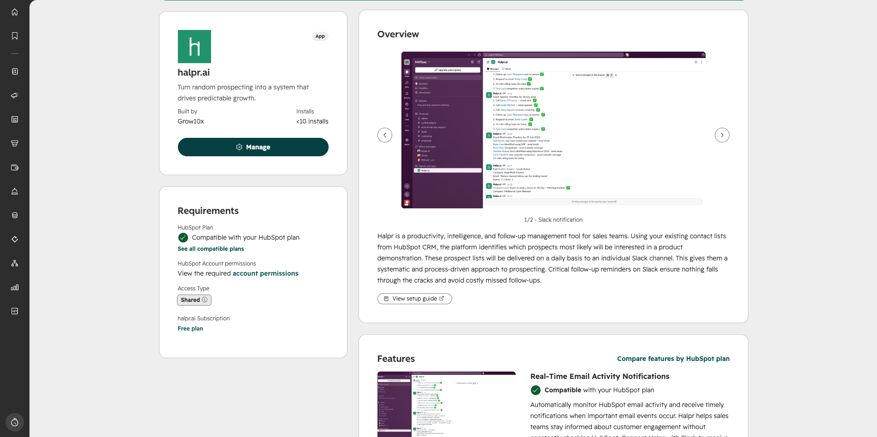This screenshot has width=877, height=437.
Task: Click the info icon beside Shared access type
Action: [x=205, y=300]
